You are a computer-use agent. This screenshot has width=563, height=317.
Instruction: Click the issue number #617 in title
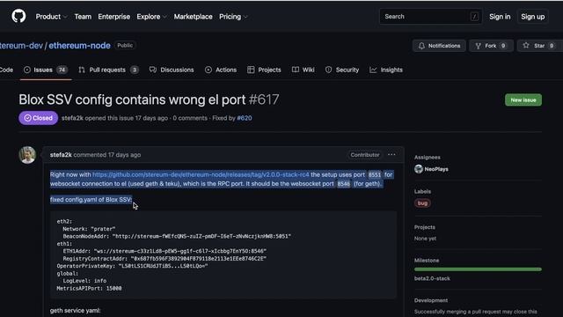[x=264, y=100]
